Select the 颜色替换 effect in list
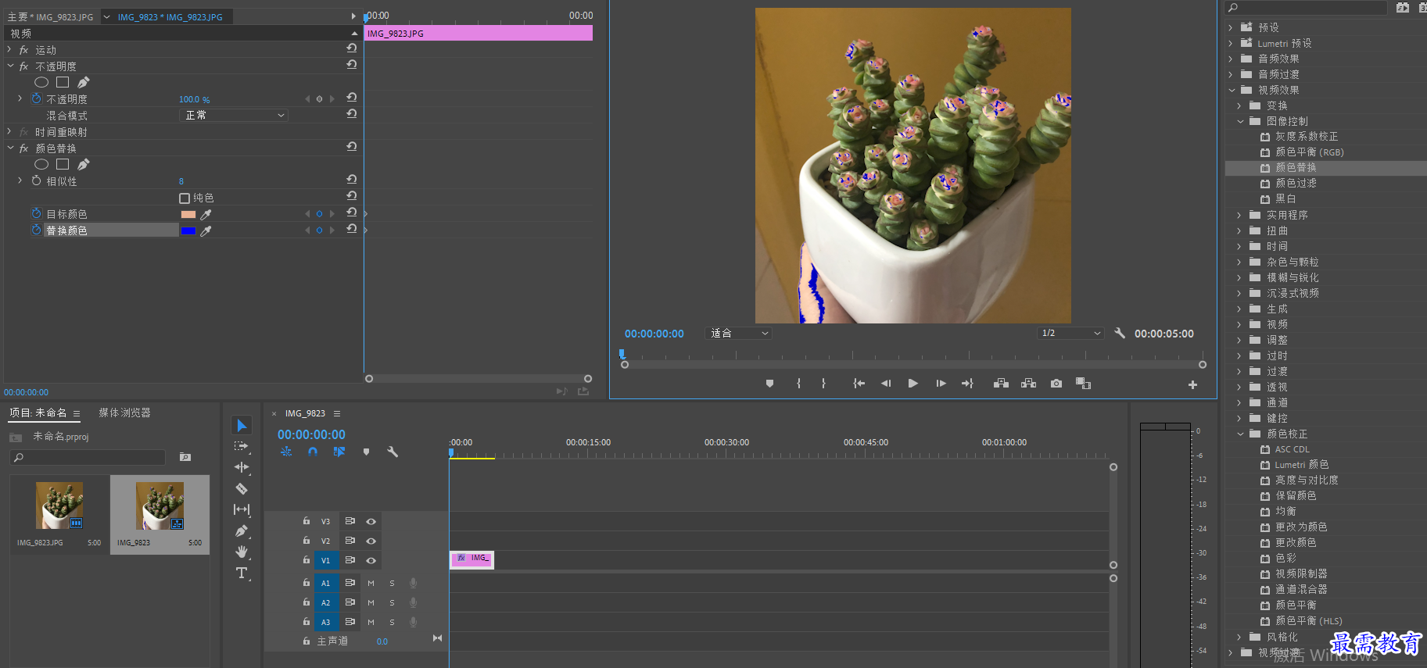Image resolution: width=1427 pixels, height=668 pixels. pos(1296,167)
